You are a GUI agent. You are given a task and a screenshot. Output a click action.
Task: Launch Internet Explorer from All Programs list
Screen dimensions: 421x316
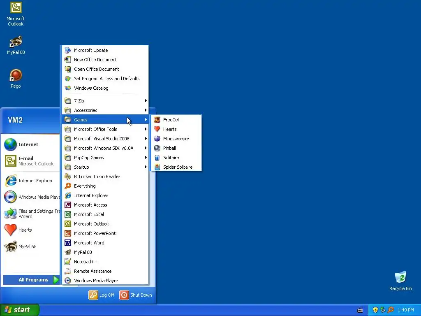point(105,195)
